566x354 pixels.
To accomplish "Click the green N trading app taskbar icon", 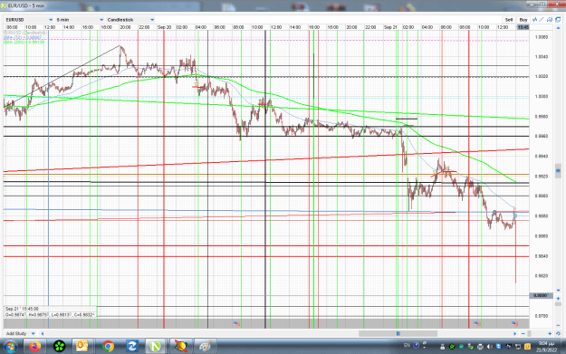I will click(156, 347).
